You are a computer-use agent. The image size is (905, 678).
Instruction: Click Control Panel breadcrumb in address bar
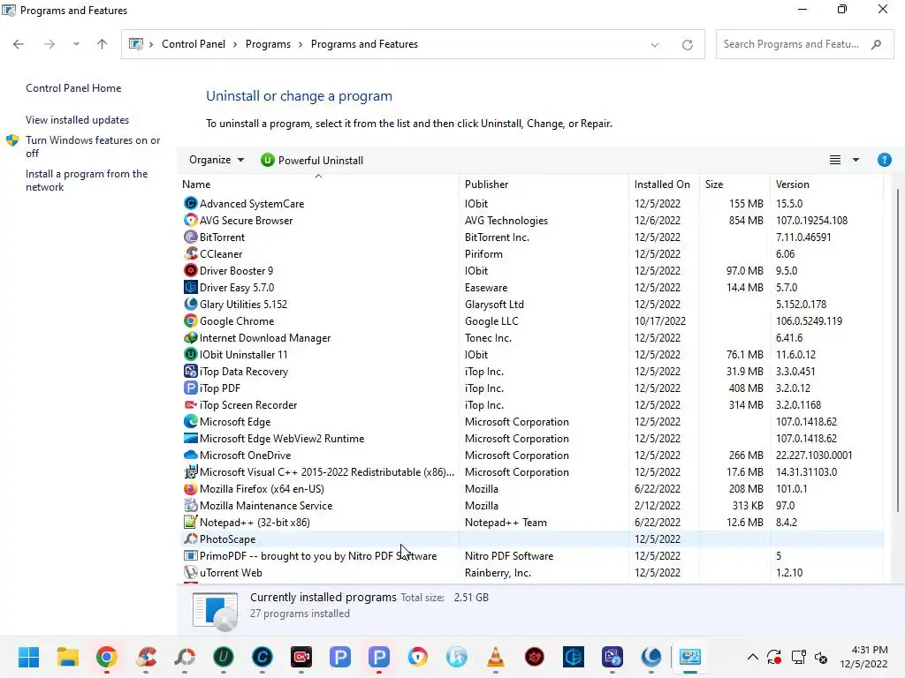click(194, 44)
